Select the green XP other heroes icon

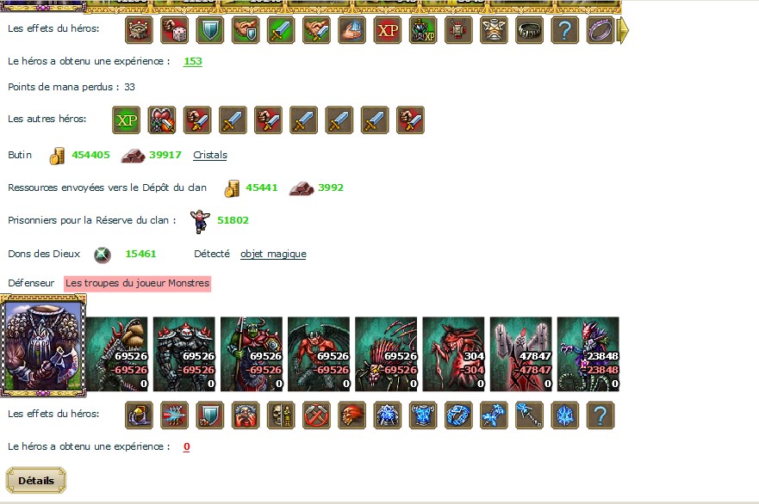coord(127,120)
